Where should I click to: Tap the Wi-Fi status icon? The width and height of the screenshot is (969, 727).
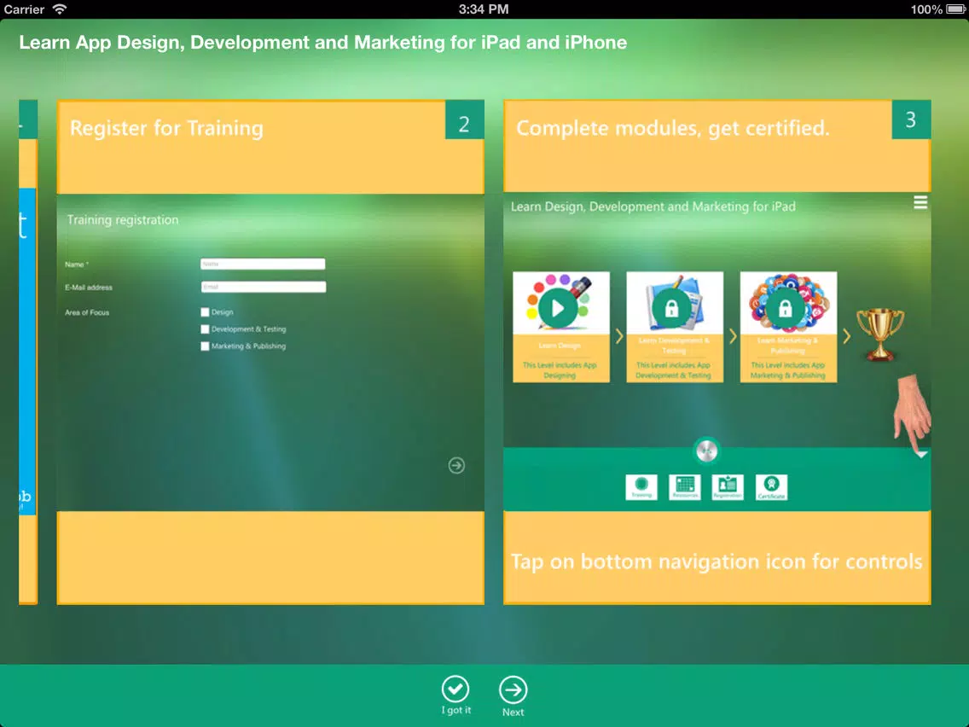tap(60, 9)
